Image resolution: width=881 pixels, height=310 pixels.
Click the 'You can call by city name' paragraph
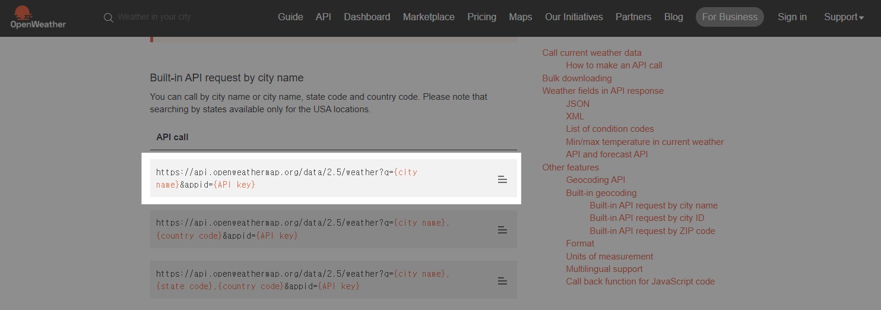[x=319, y=103]
